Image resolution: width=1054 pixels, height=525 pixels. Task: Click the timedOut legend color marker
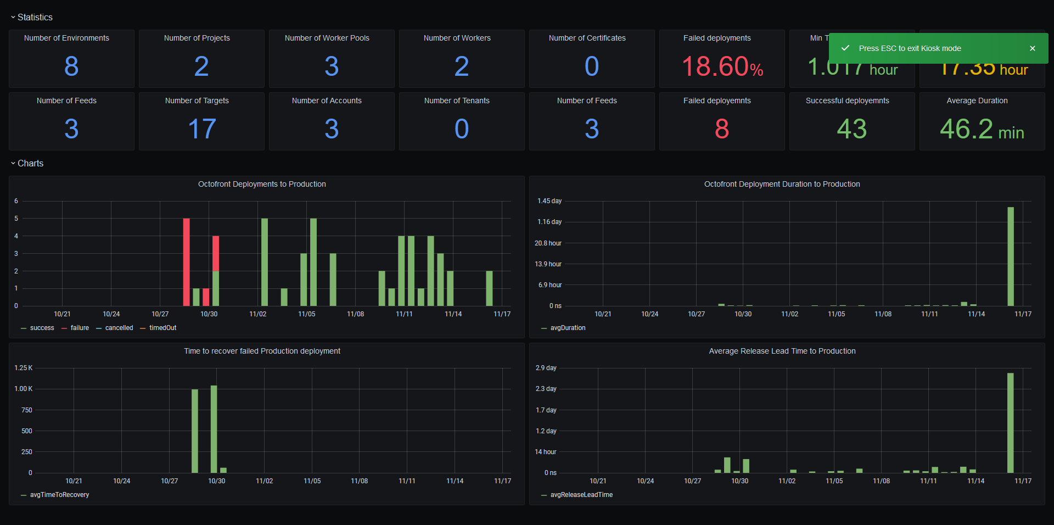143,328
